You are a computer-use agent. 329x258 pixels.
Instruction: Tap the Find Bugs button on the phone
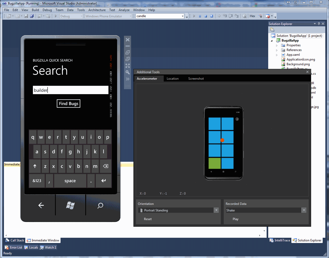pyautogui.click(x=68, y=104)
